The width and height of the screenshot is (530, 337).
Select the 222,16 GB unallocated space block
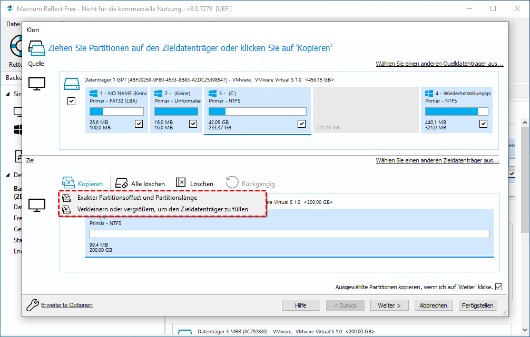366,110
